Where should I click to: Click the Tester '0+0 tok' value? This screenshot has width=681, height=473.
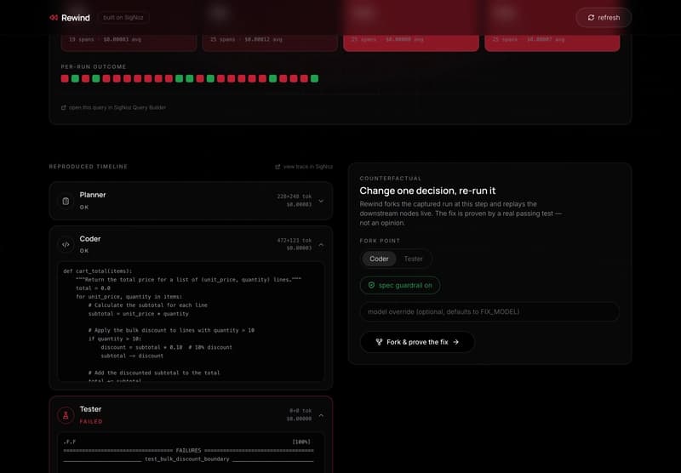(300, 411)
